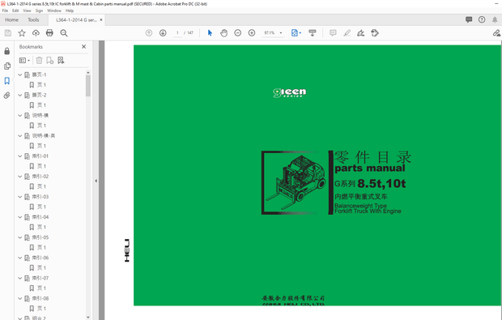Select 页 1 under 索引-08

(41, 309)
